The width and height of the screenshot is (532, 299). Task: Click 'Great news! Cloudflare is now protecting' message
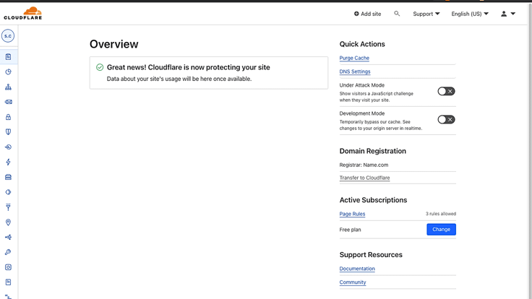pyautogui.click(x=189, y=67)
